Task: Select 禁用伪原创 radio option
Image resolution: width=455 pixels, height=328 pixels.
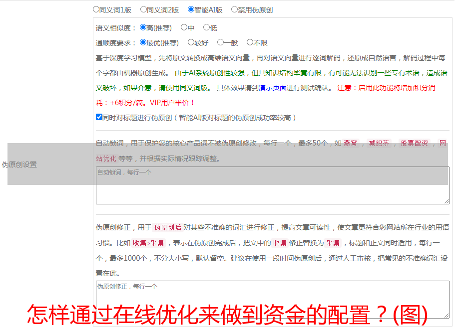Action: click(x=234, y=9)
